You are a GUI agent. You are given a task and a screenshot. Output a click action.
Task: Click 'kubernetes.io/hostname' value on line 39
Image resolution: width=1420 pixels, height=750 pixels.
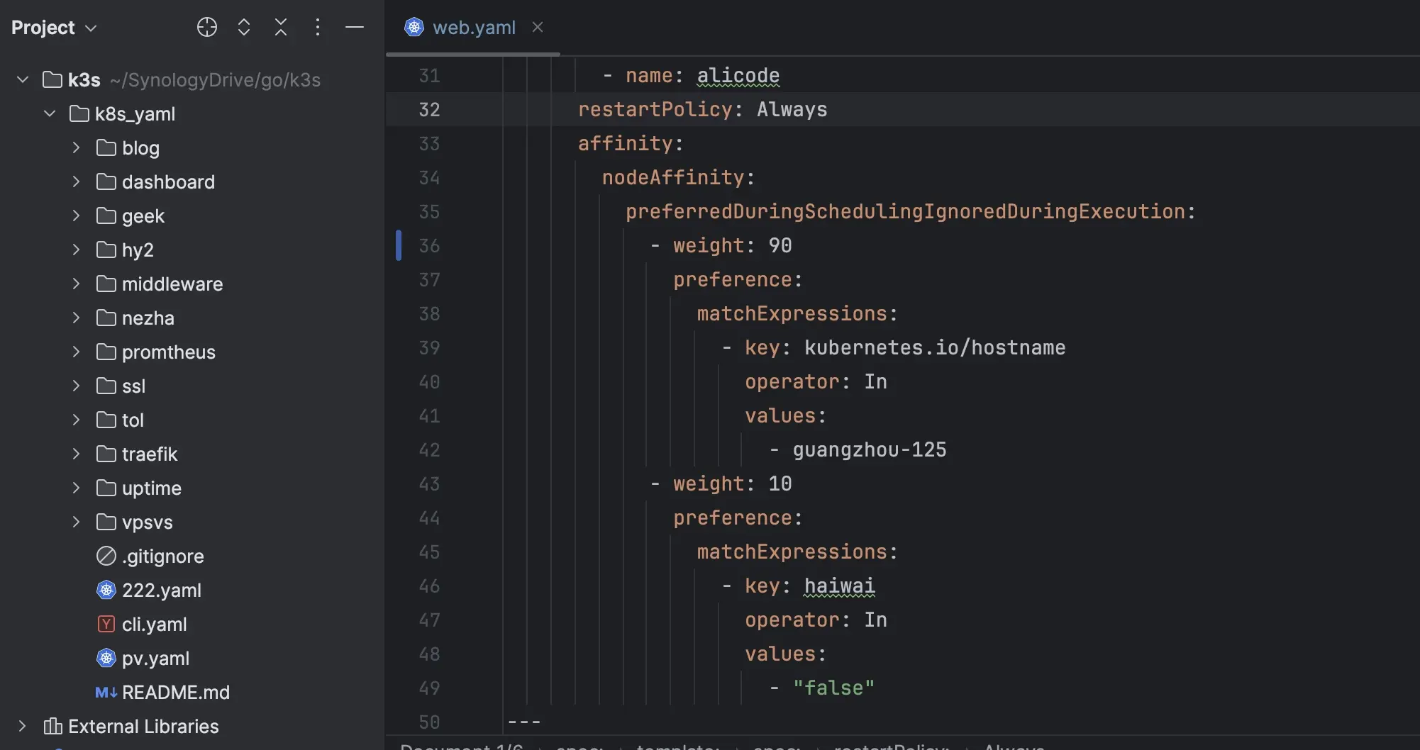coord(935,347)
